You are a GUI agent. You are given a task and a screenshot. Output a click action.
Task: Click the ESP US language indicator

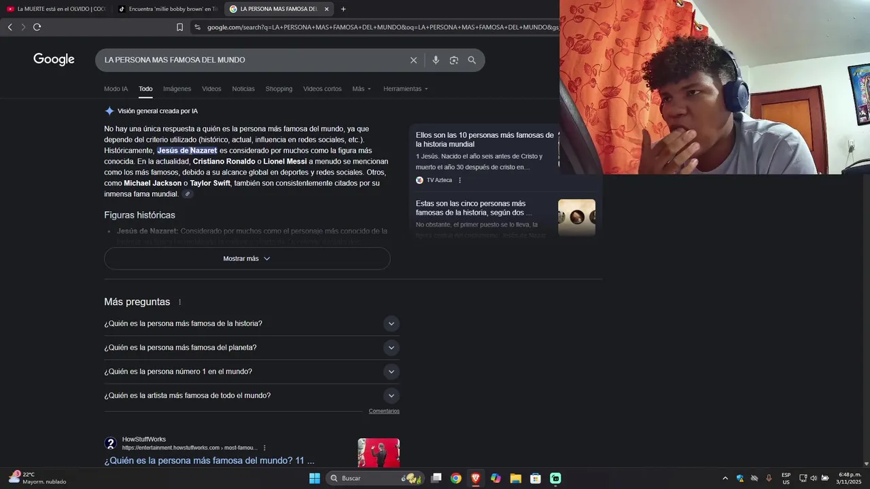[786, 478]
